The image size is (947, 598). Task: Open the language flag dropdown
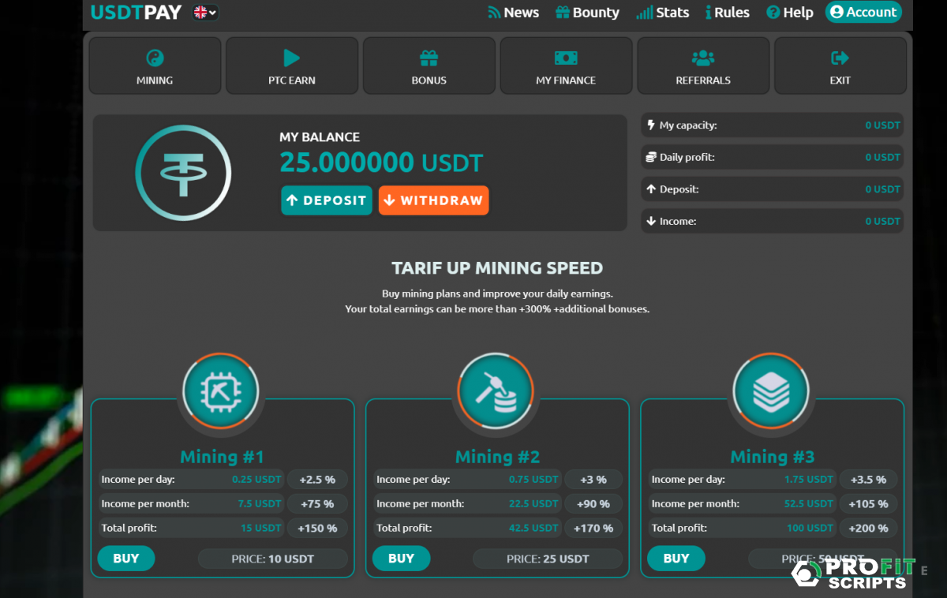205,12
